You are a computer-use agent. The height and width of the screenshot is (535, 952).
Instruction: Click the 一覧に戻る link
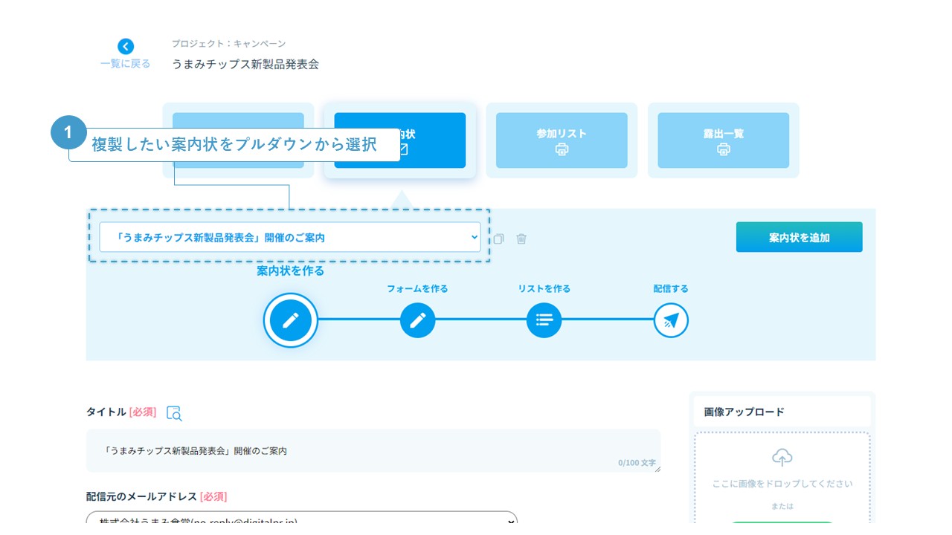click(126, 64)
